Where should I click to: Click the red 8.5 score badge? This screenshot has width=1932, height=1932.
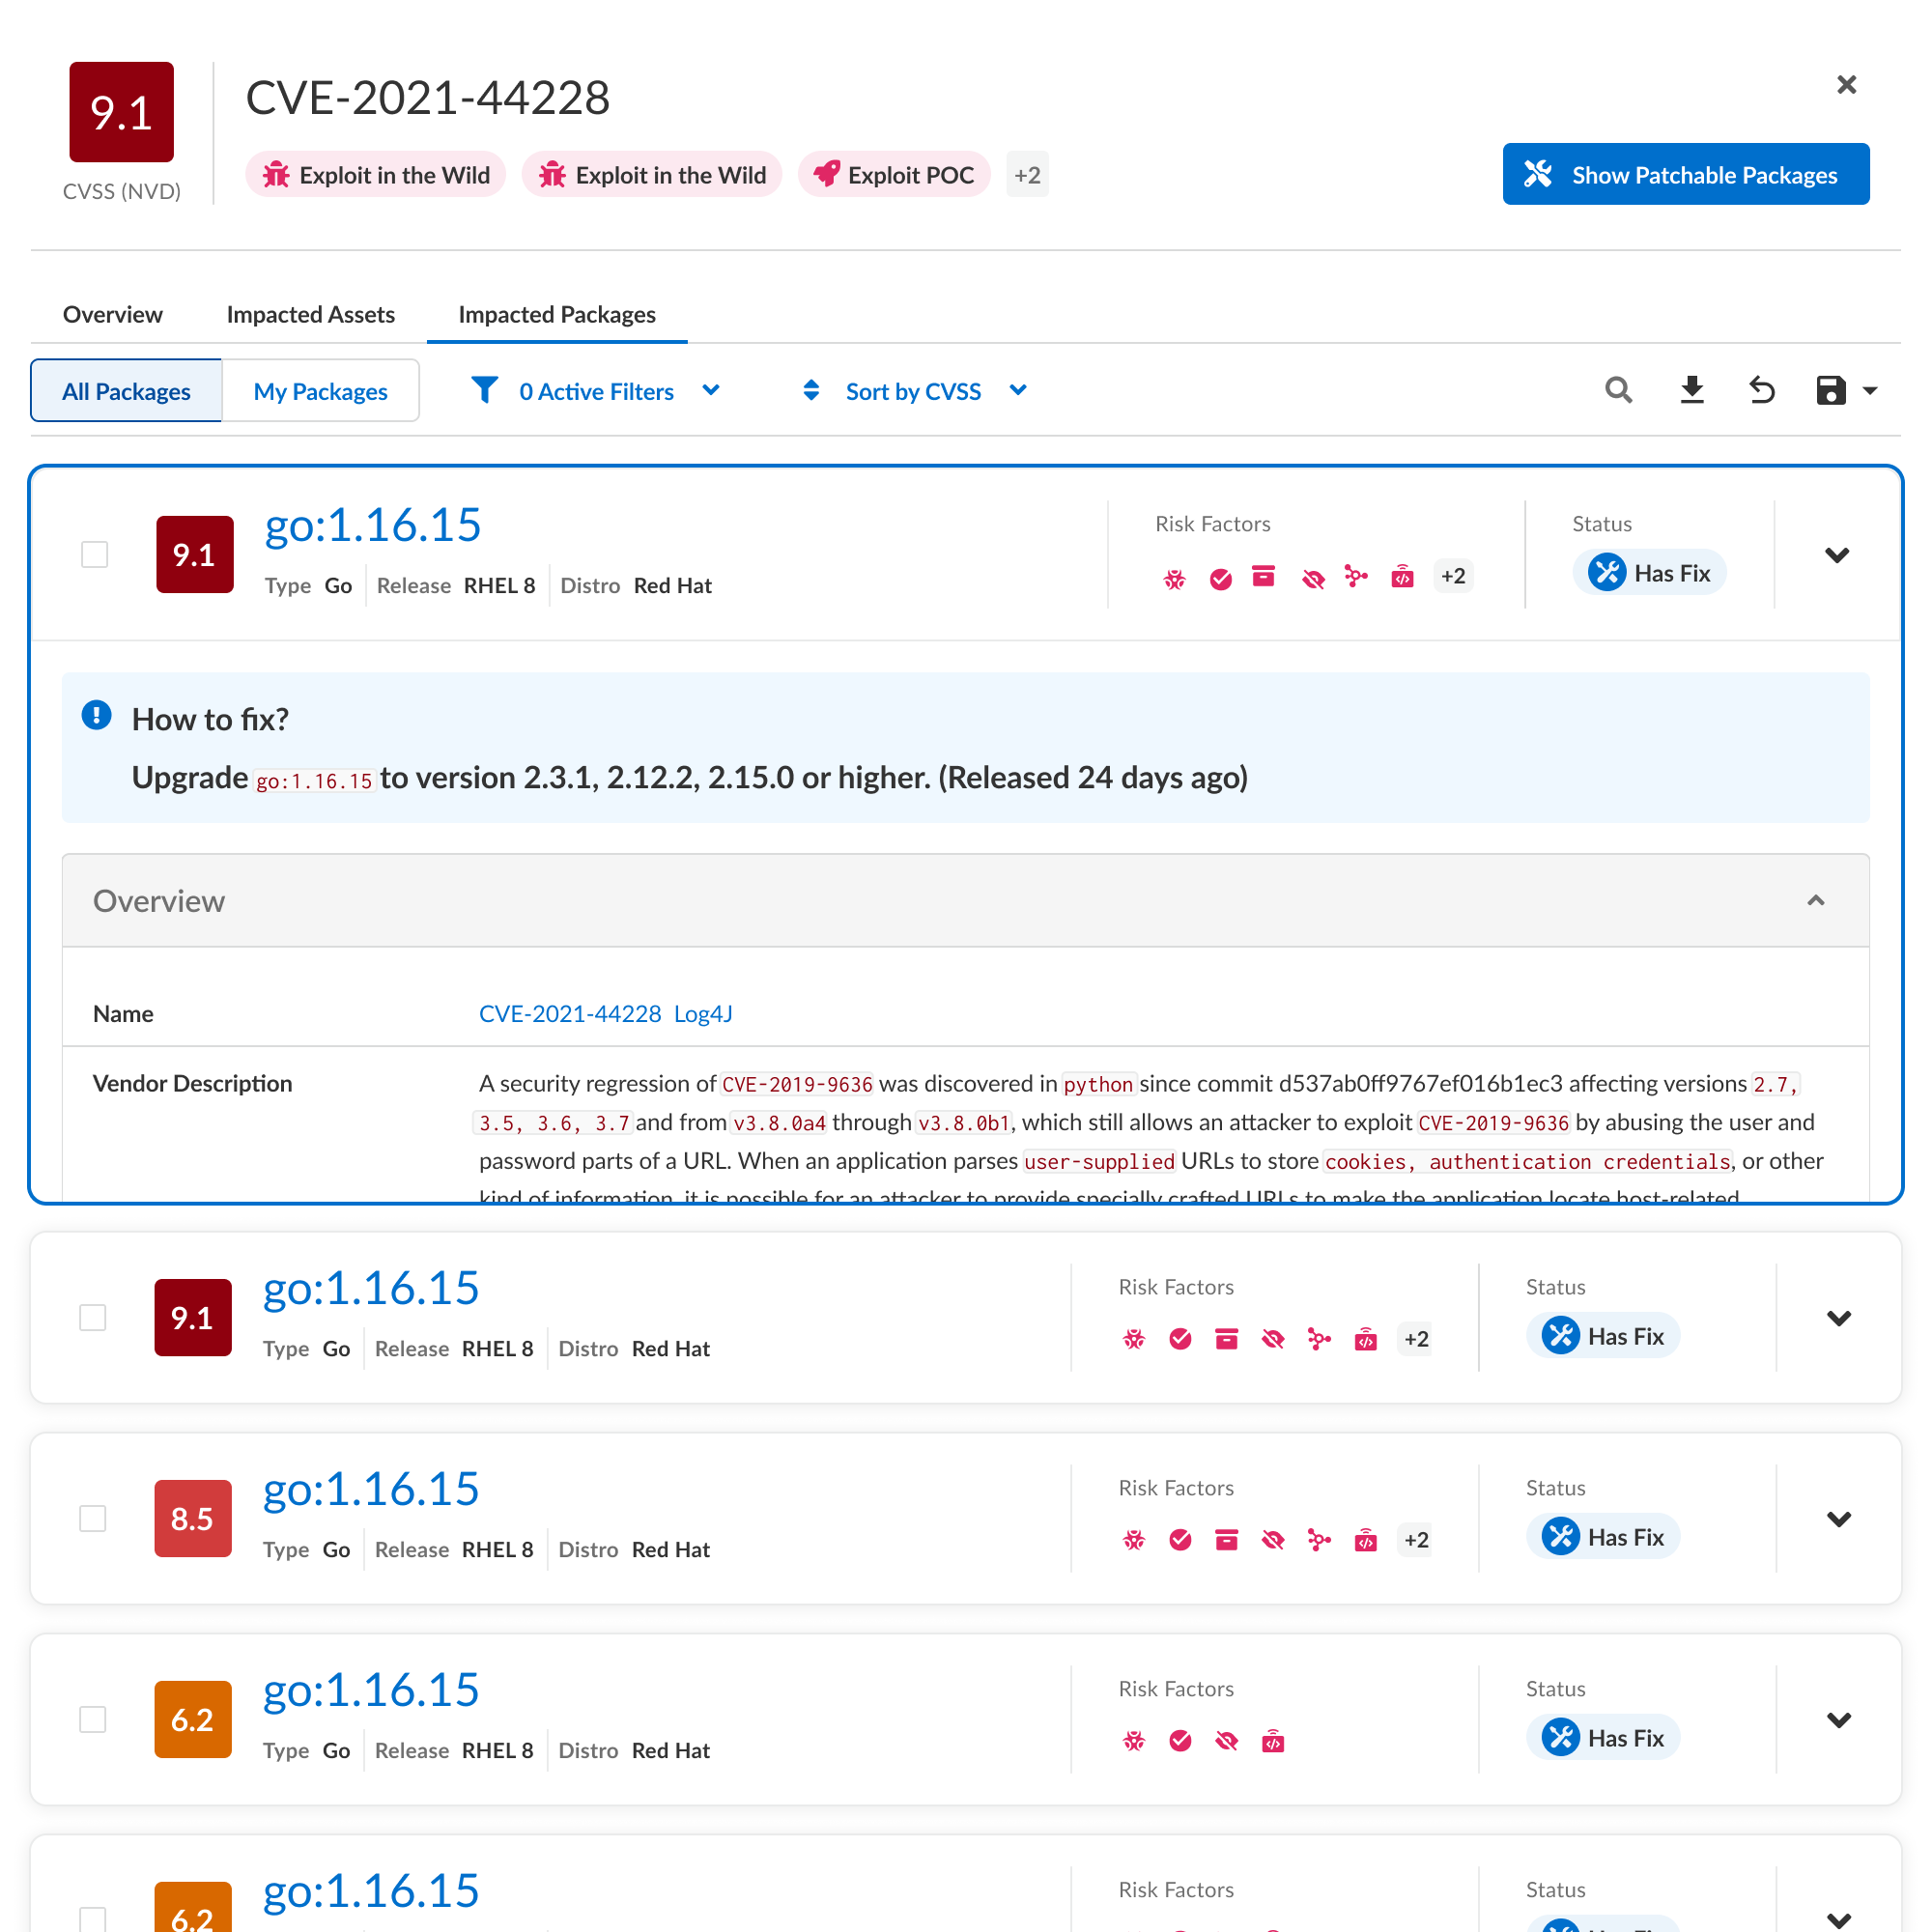click(x=192, y=1518)
